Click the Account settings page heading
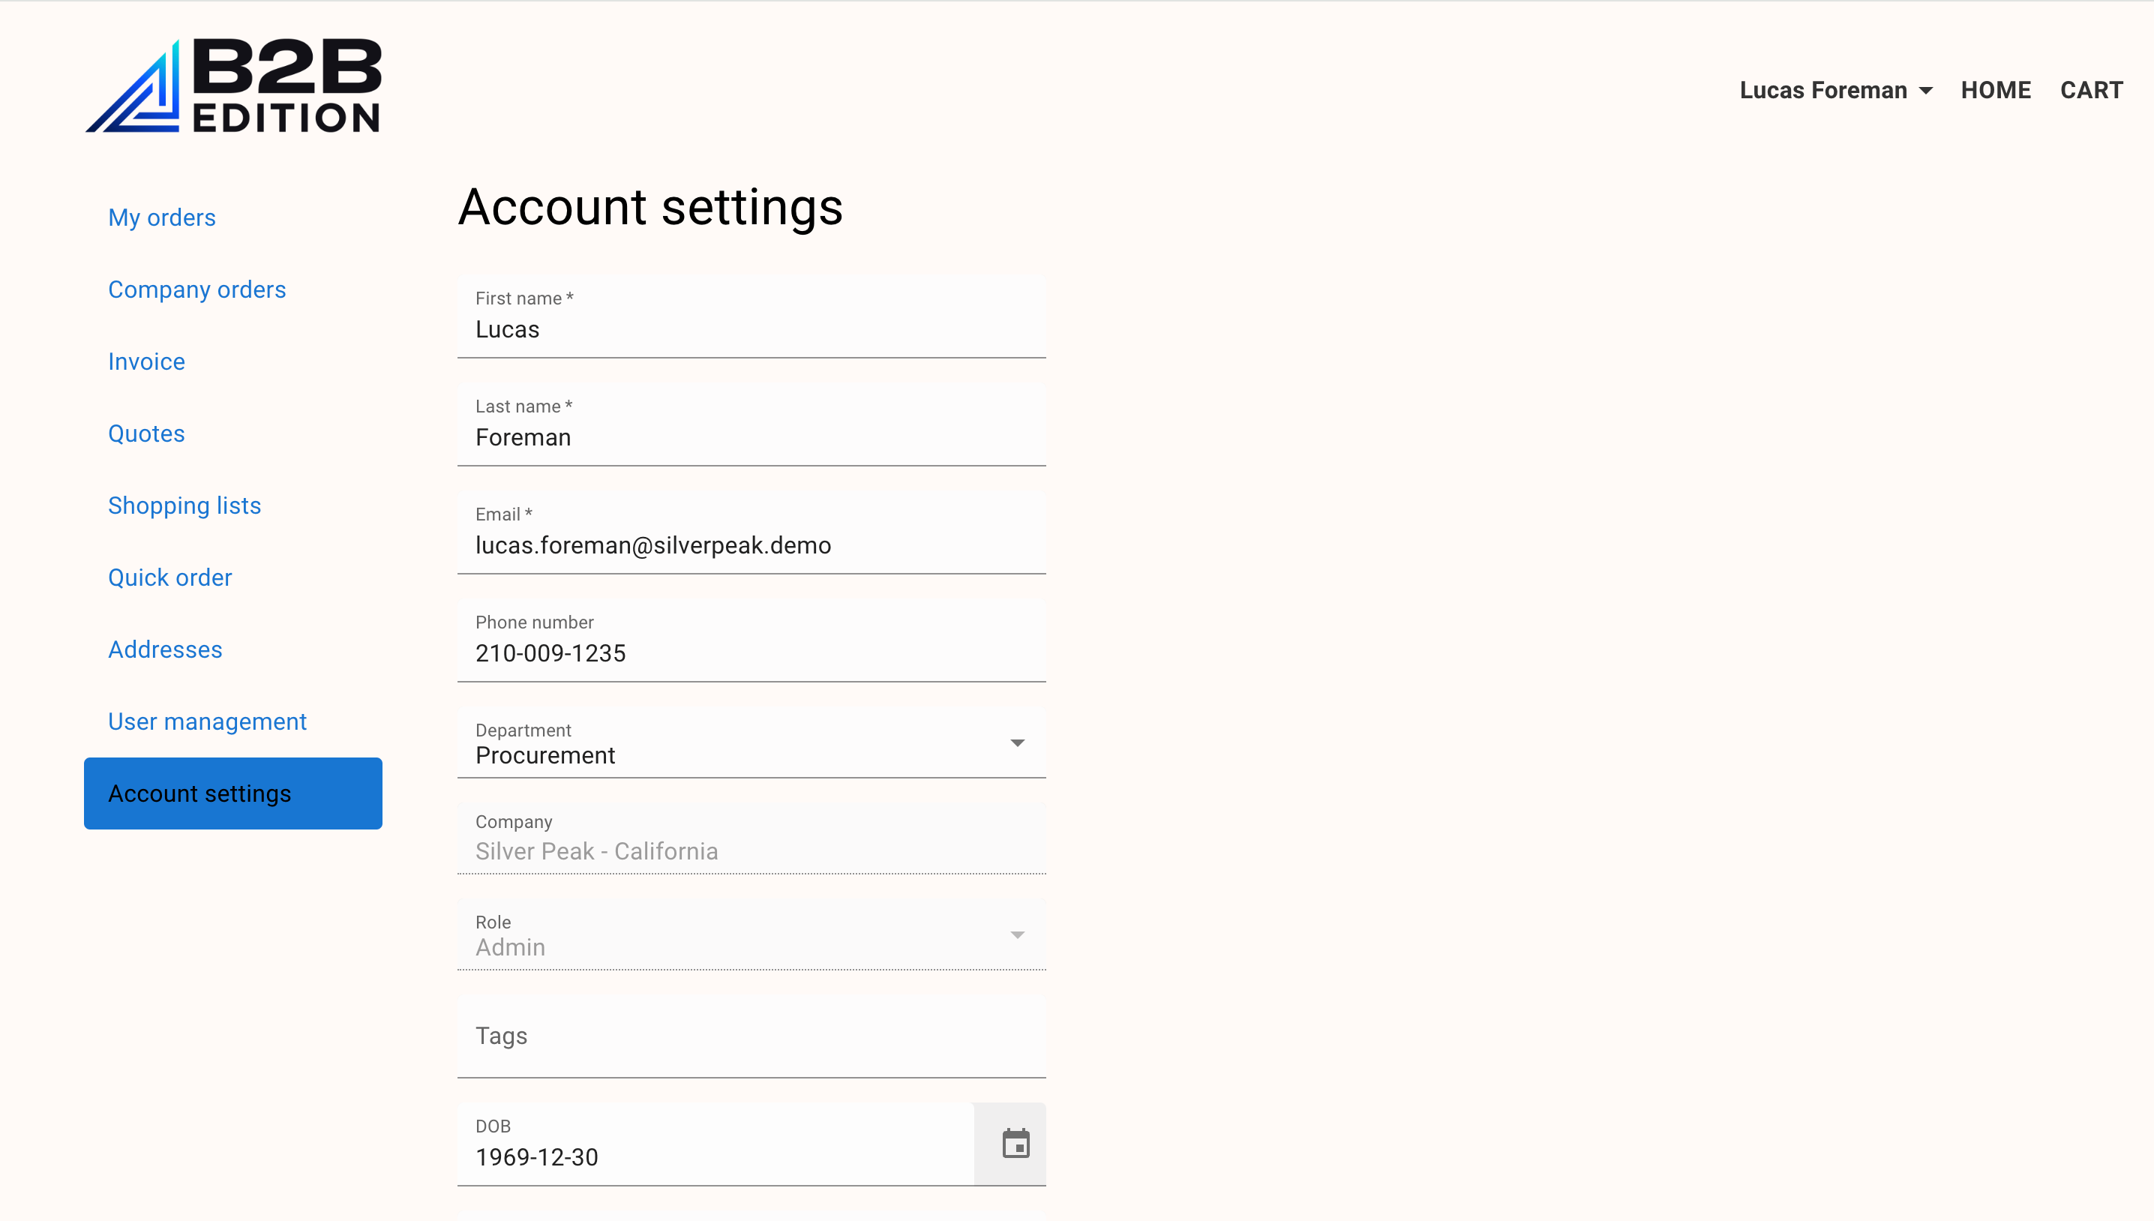 (651, 207)
